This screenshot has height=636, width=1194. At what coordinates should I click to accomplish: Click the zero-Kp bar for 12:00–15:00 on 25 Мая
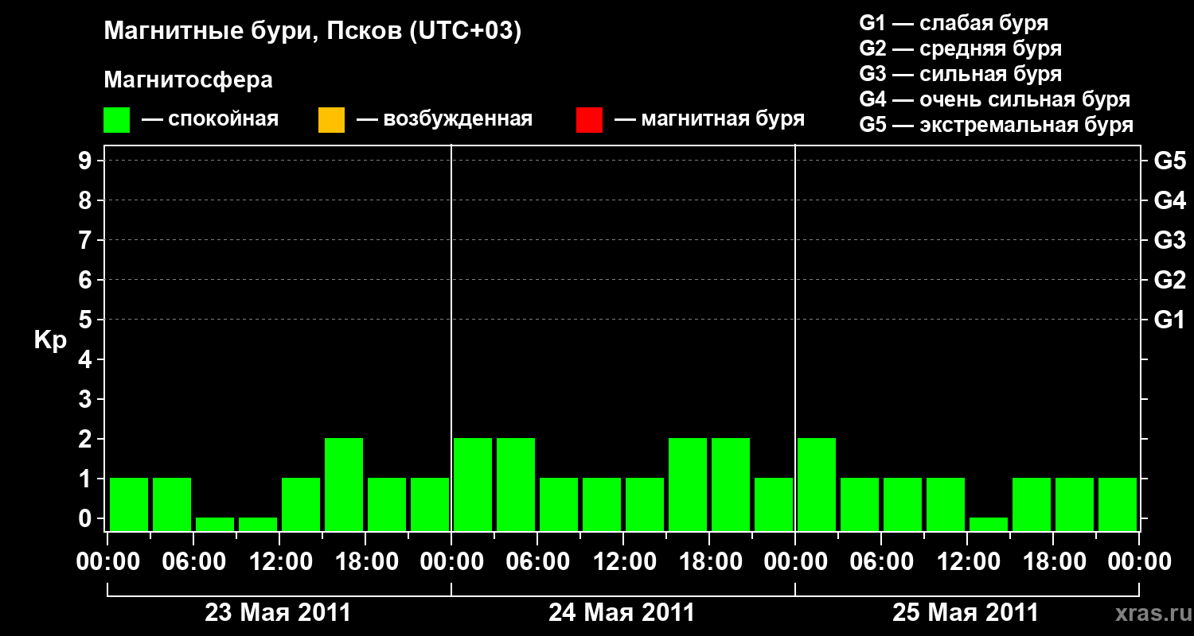click(x=989, y=524)
